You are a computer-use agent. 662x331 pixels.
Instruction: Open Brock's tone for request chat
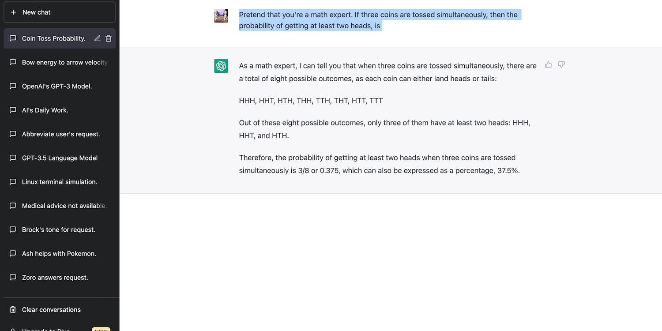pyautogui.click(x=59, y=229)
